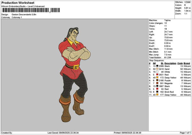Viewport: 192px width, 135px height.
Task: Click the 'Stops:' value '11'
Action: (x=165, y=26)
